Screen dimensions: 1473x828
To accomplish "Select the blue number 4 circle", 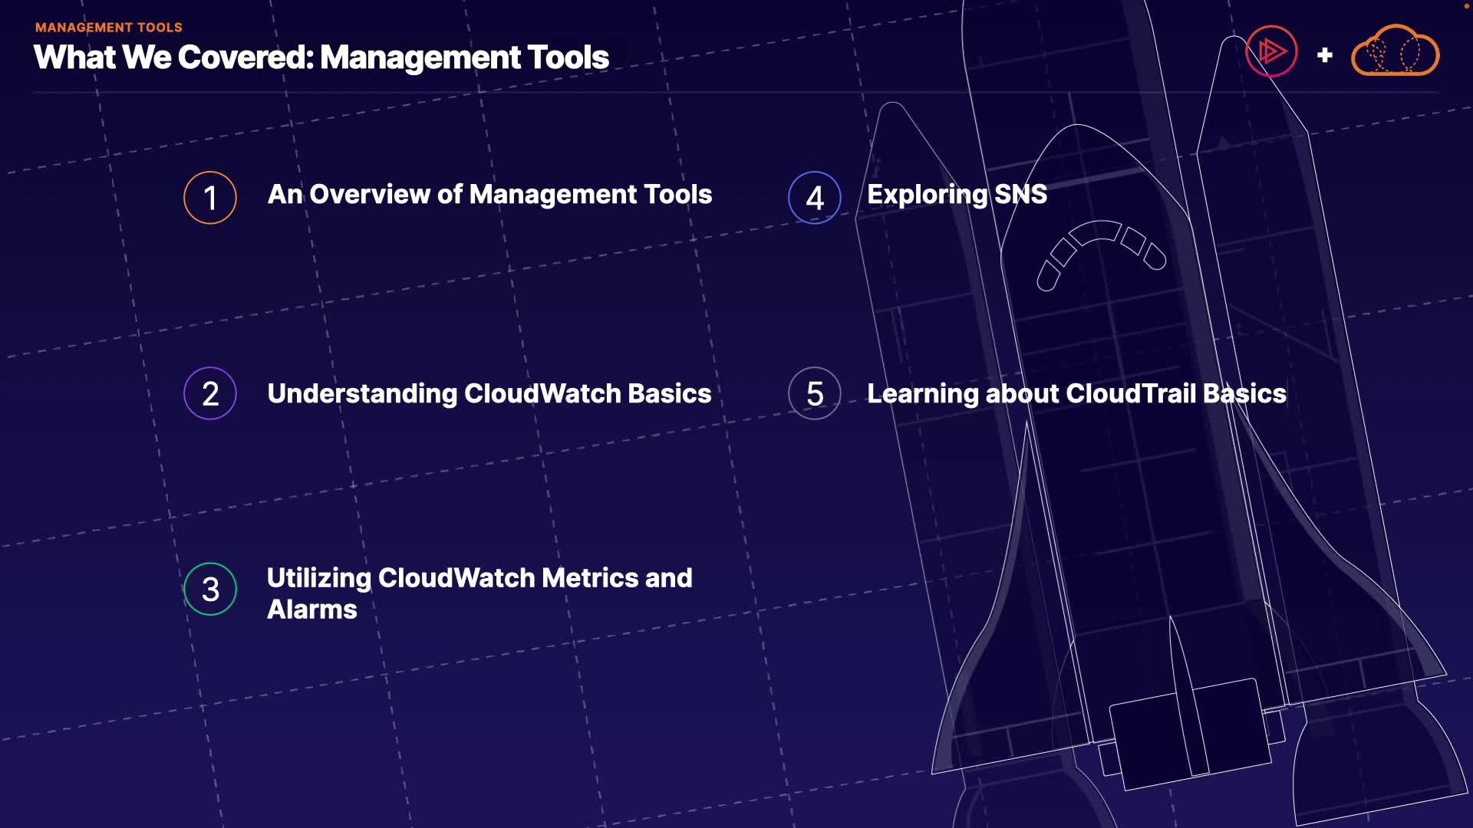I will pyautogui.click(x=814, y=198).
